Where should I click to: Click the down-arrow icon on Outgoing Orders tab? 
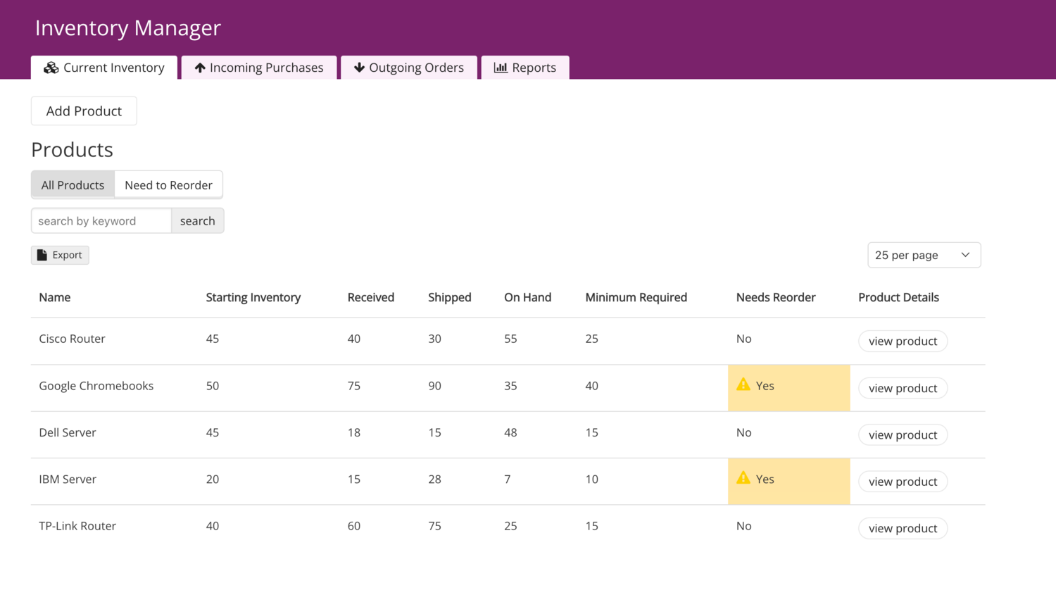[x=360, y=67]
